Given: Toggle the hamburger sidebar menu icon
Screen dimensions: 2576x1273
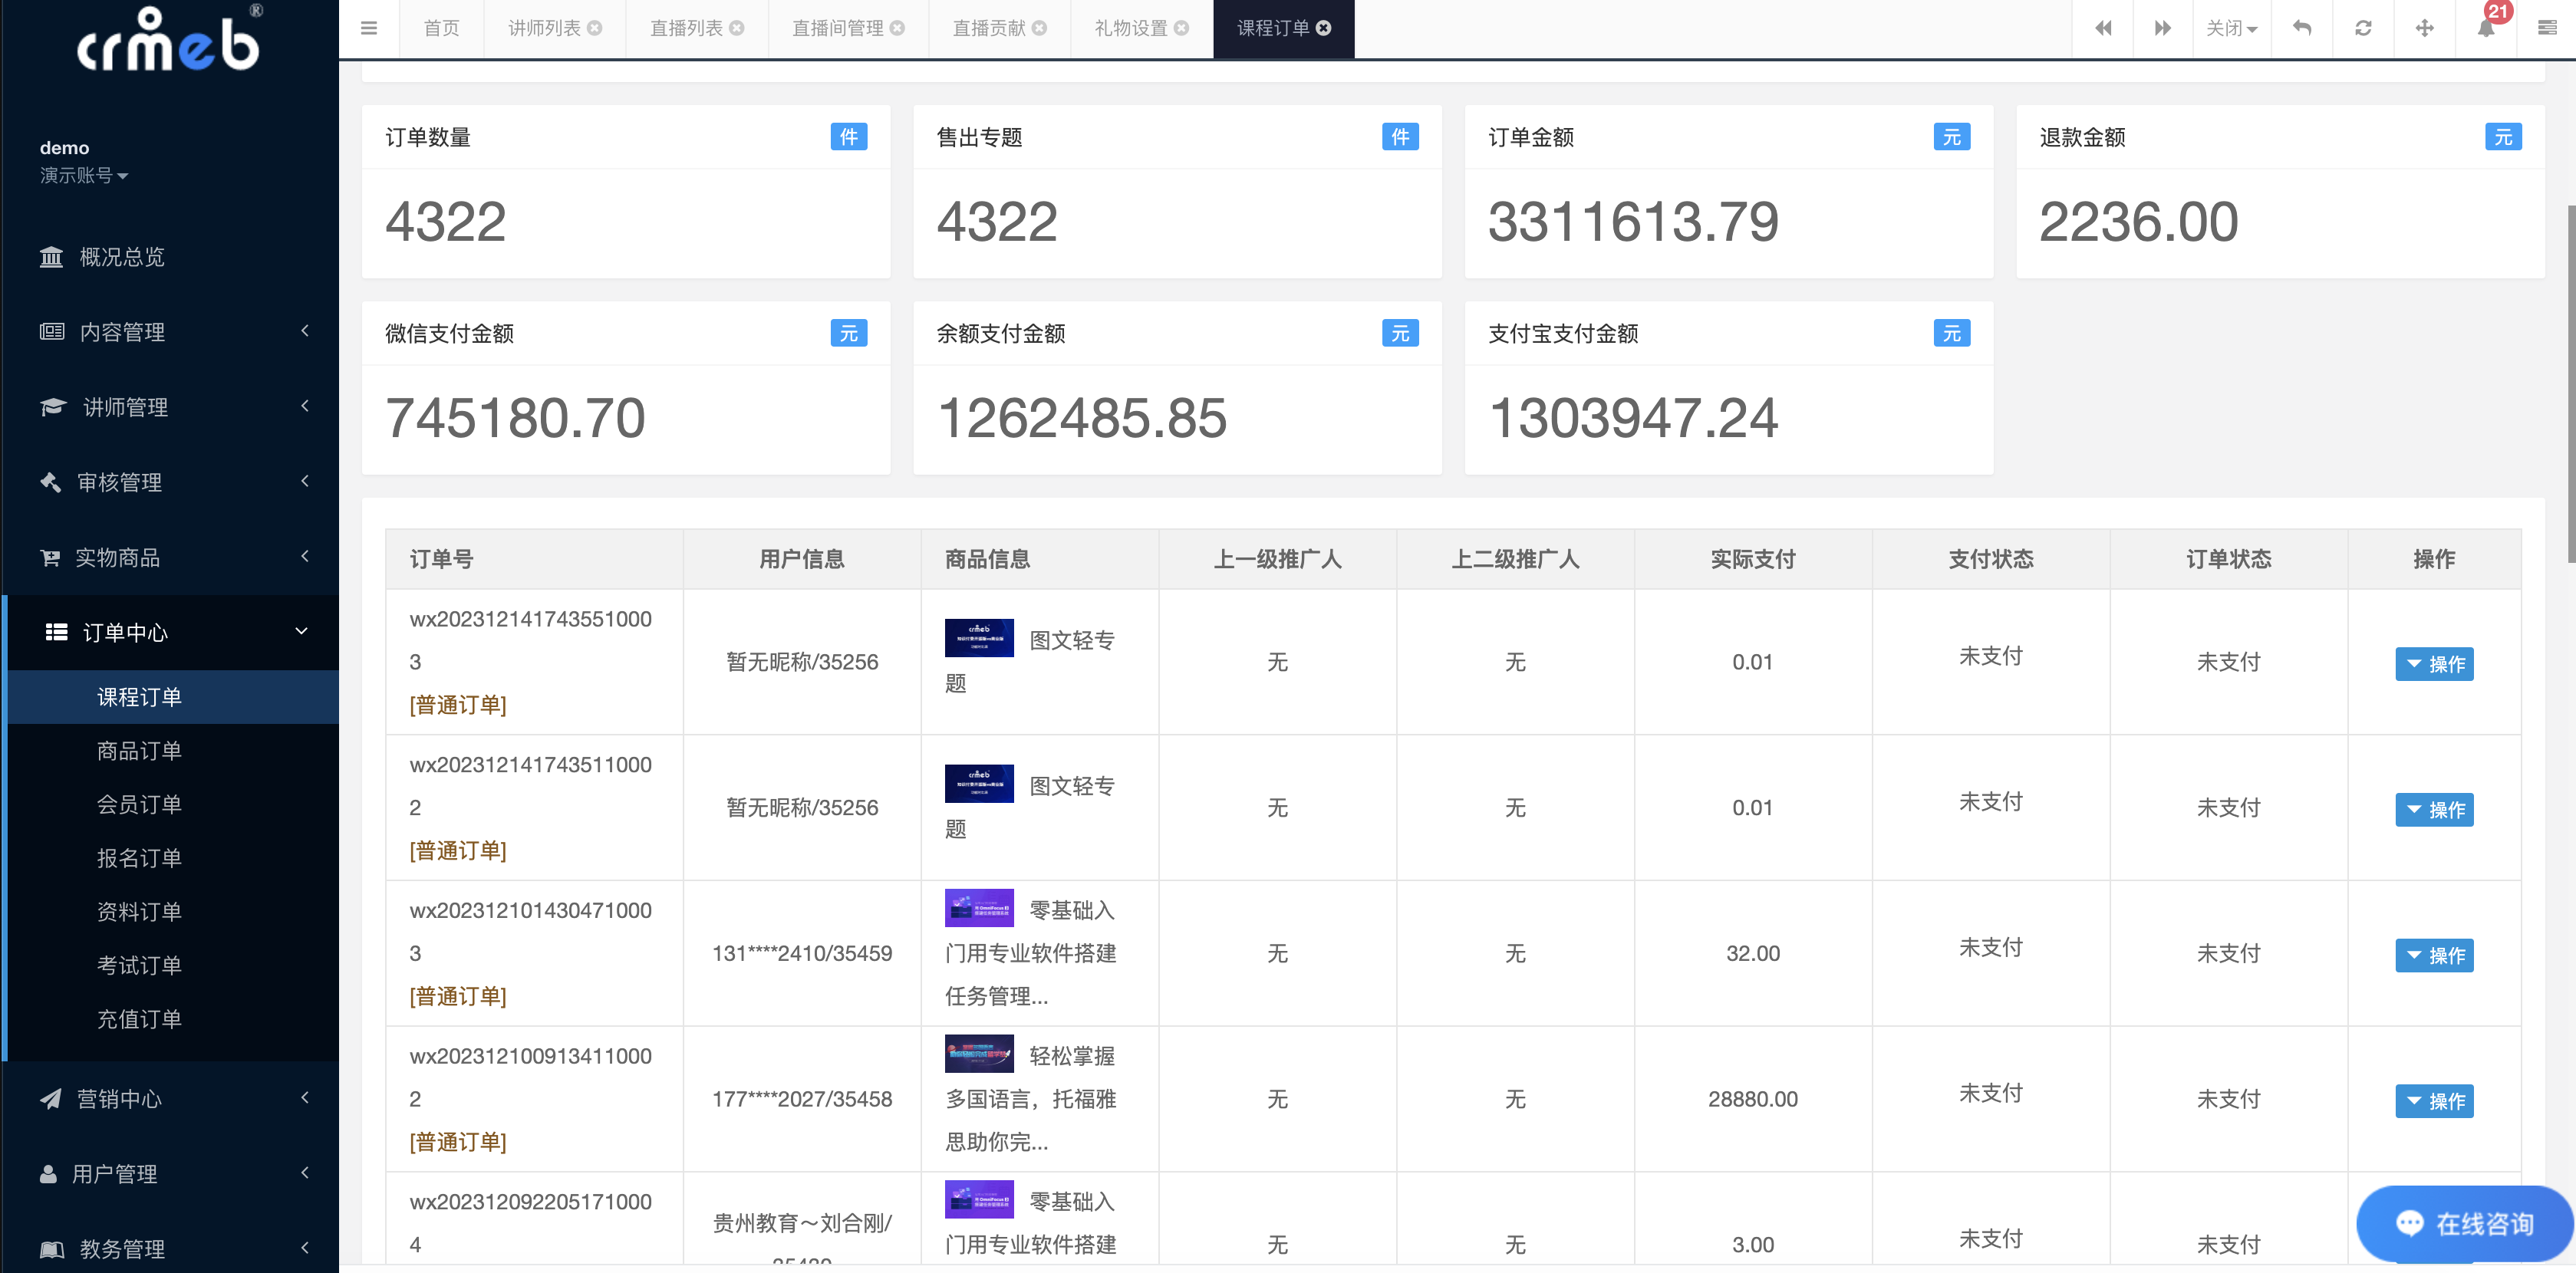Looking at the screenshot, I should coord(369,28).
